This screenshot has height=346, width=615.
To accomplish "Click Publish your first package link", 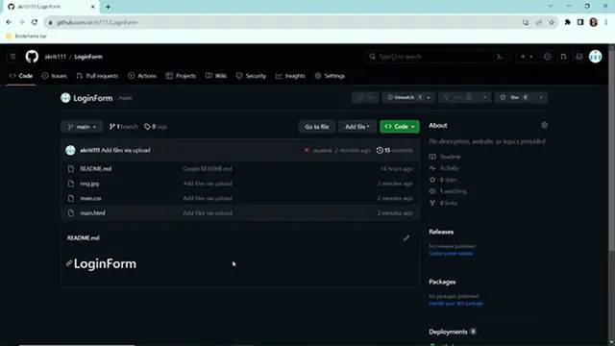I will 455,304.
